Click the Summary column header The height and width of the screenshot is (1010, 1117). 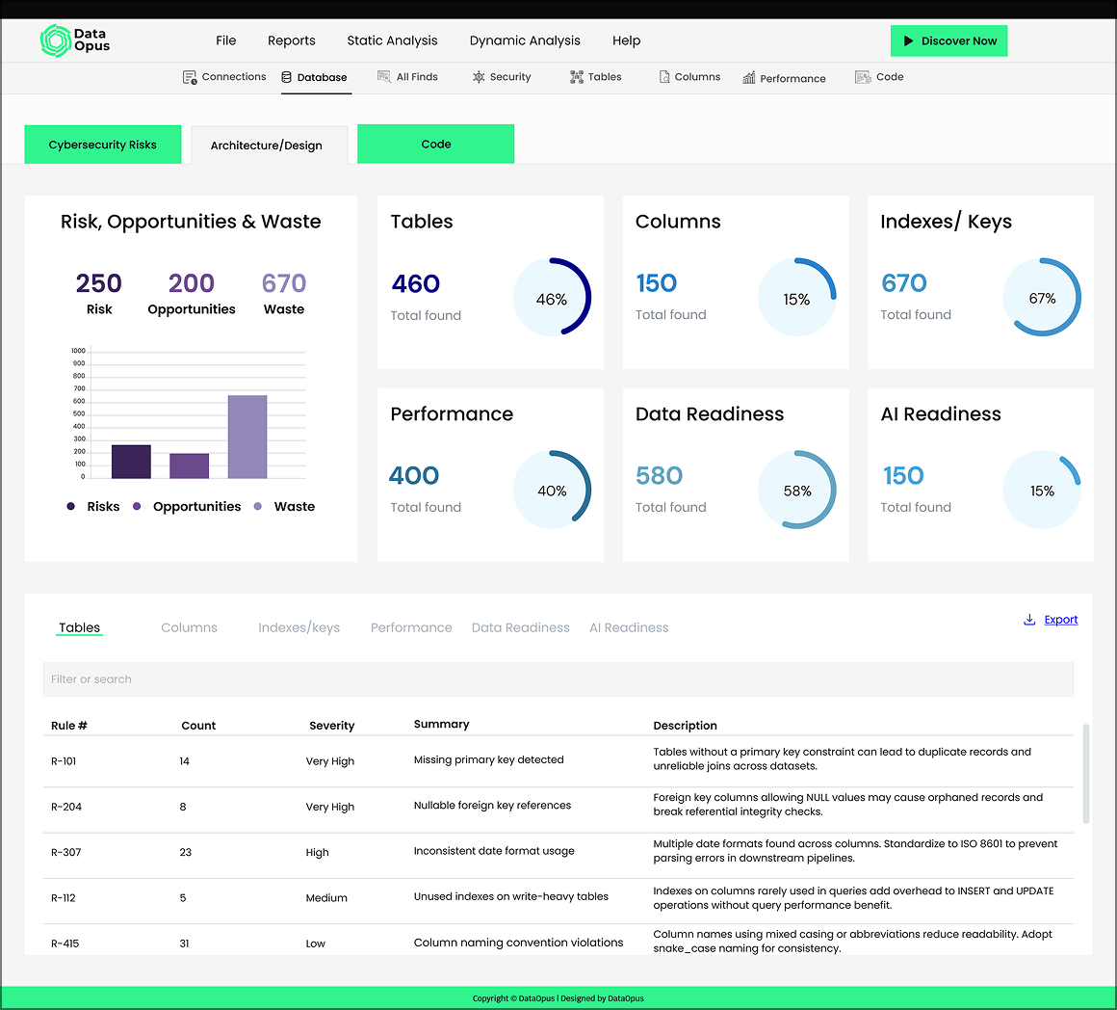pyautogui.click(x=441, y=724)
